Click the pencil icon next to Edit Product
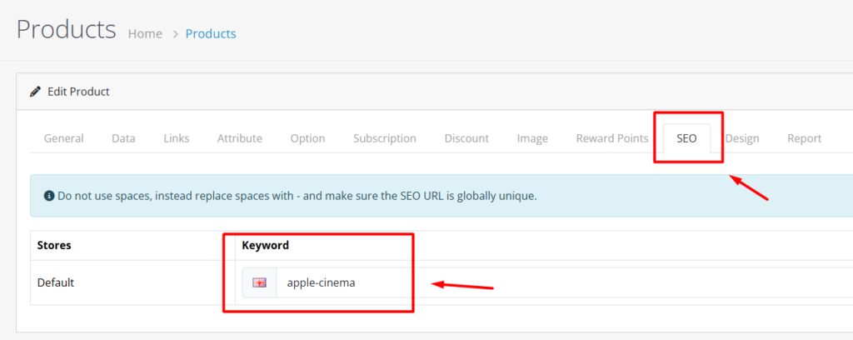 [35, 92]
